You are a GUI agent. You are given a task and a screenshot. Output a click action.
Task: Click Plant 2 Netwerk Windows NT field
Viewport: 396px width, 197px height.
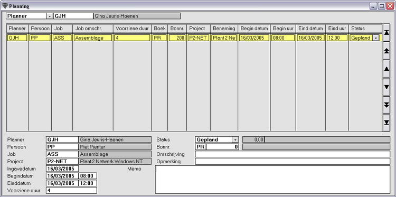115,162
